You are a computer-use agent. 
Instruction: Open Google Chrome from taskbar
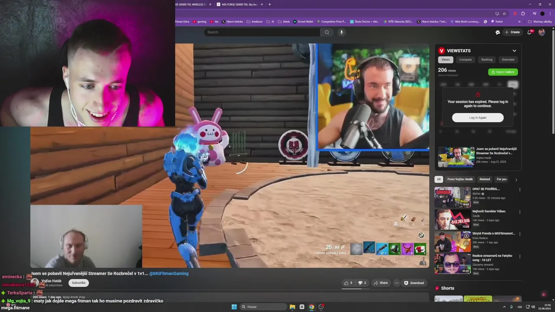pos(311,307)
